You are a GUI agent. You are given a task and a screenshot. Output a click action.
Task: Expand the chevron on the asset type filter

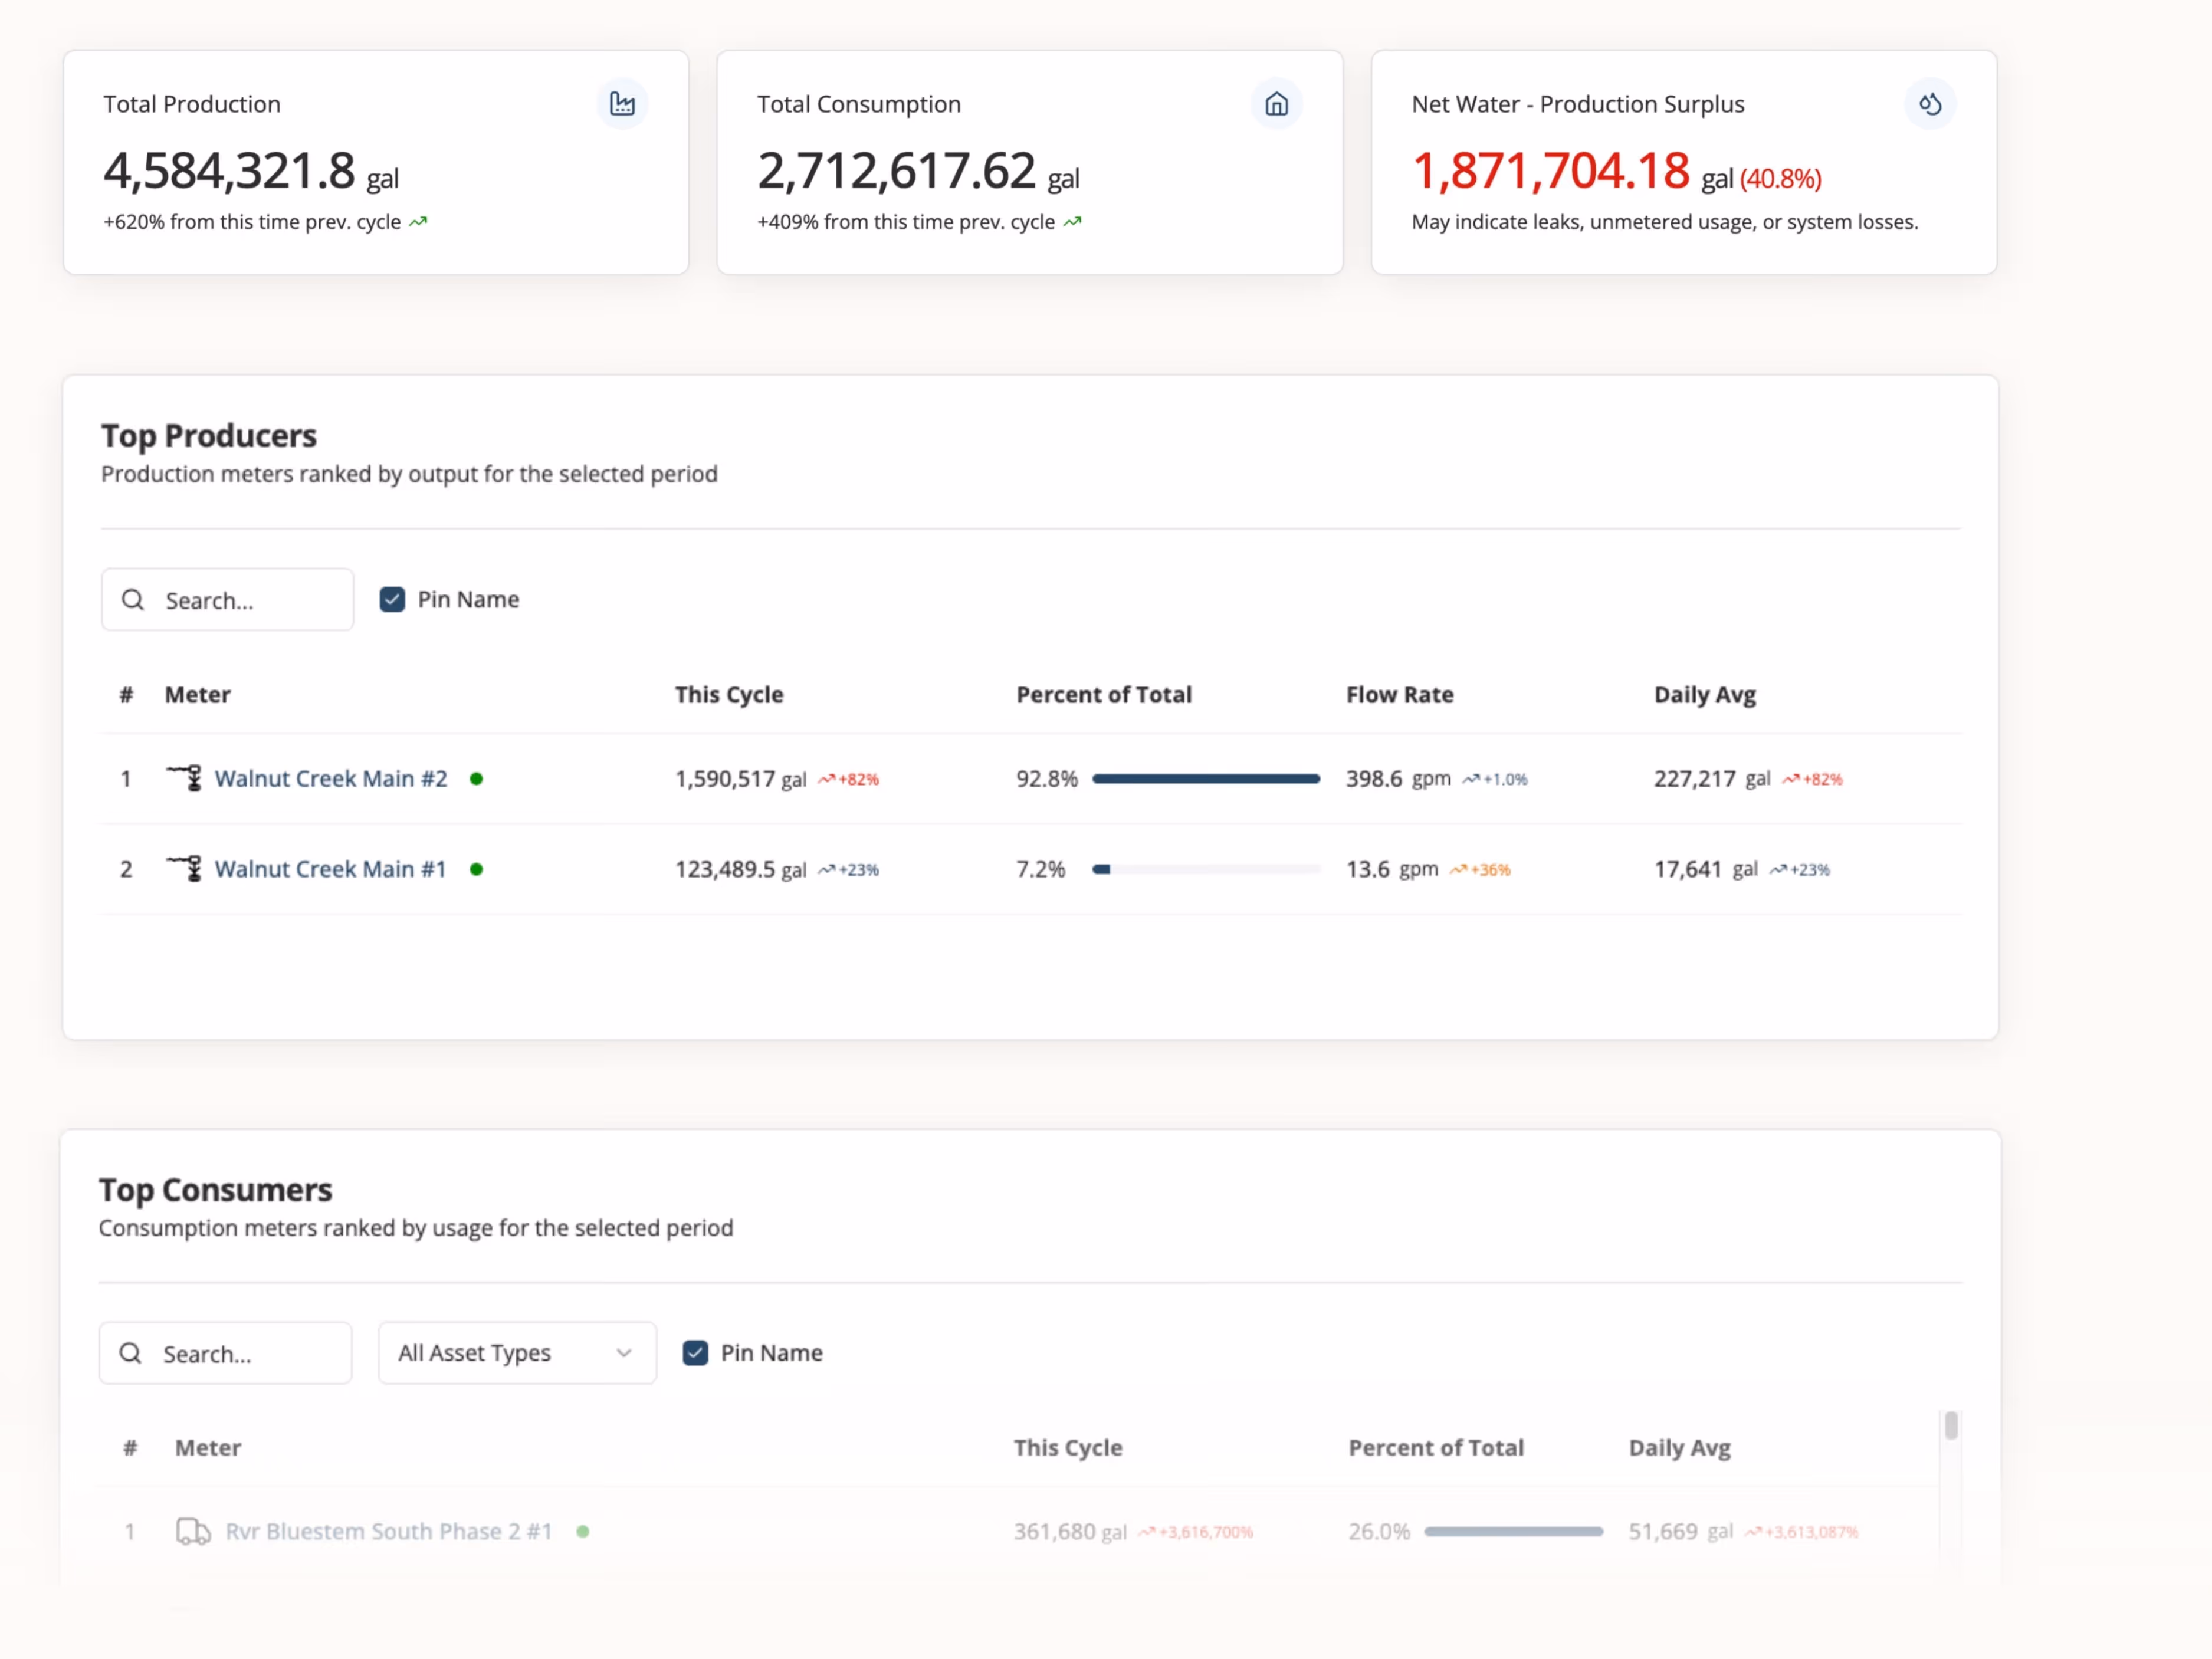coord(624,1352)
